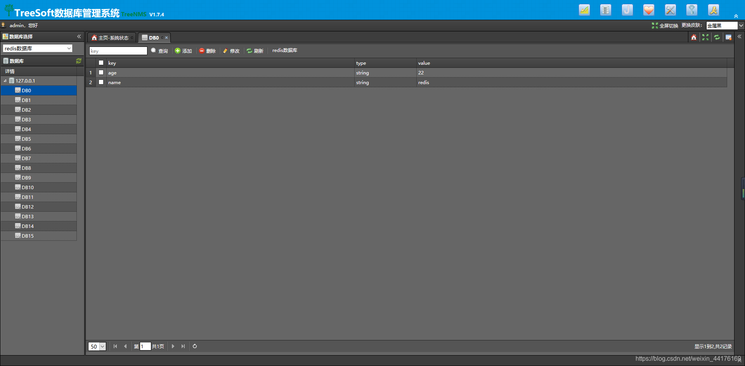Toggle fullscreen with 全屏切换
This screenshot has height=366, width=745.
665,26
